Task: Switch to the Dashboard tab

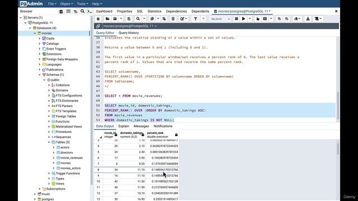Action: [x=104, y=11]
